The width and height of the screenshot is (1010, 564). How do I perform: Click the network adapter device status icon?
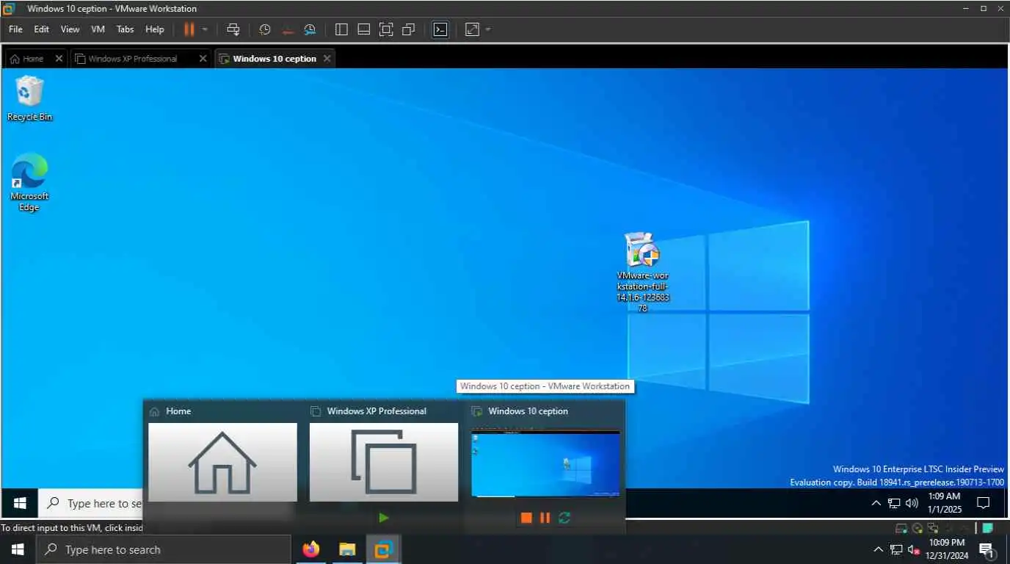[x=933, y=528]
